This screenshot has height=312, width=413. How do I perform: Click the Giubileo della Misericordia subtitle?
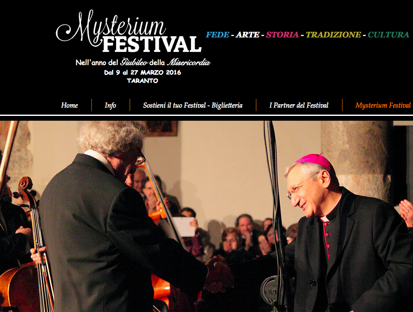(x=143, y=62)
